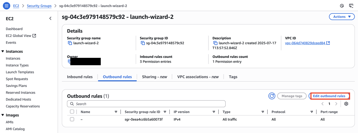Collapse the EC2 sidebar with chevron
This screenshot has width=358, height=133.
50,18
